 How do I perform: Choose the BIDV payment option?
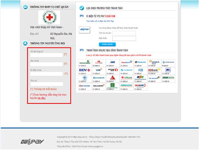click(85, 71)
